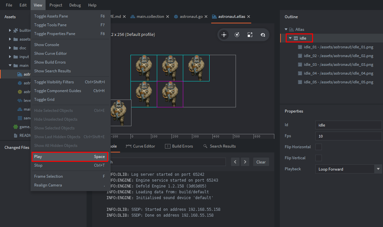Expand the builtins folder arrow

coord(10,30)
